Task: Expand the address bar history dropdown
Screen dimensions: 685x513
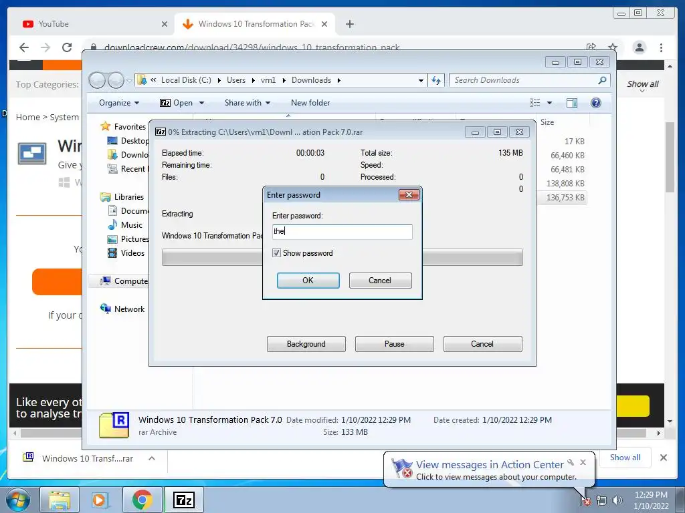Action: click(x=421, y=80)
